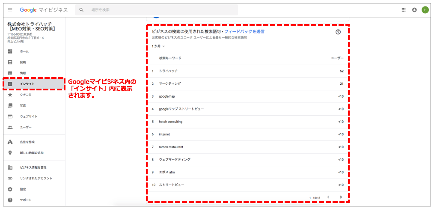Click the business name 株式会社トライハッチ

click(30, 24)
